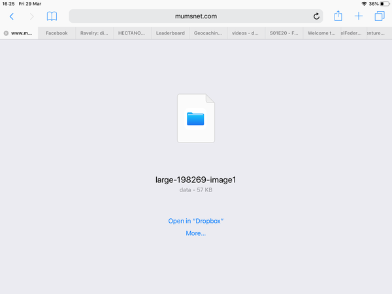Screen dimensions: 392x294
Task: Close the www.m... tab
Action: coord(6,33)
